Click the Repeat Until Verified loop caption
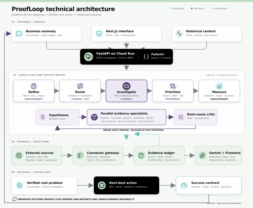 (x=133, y=130)
